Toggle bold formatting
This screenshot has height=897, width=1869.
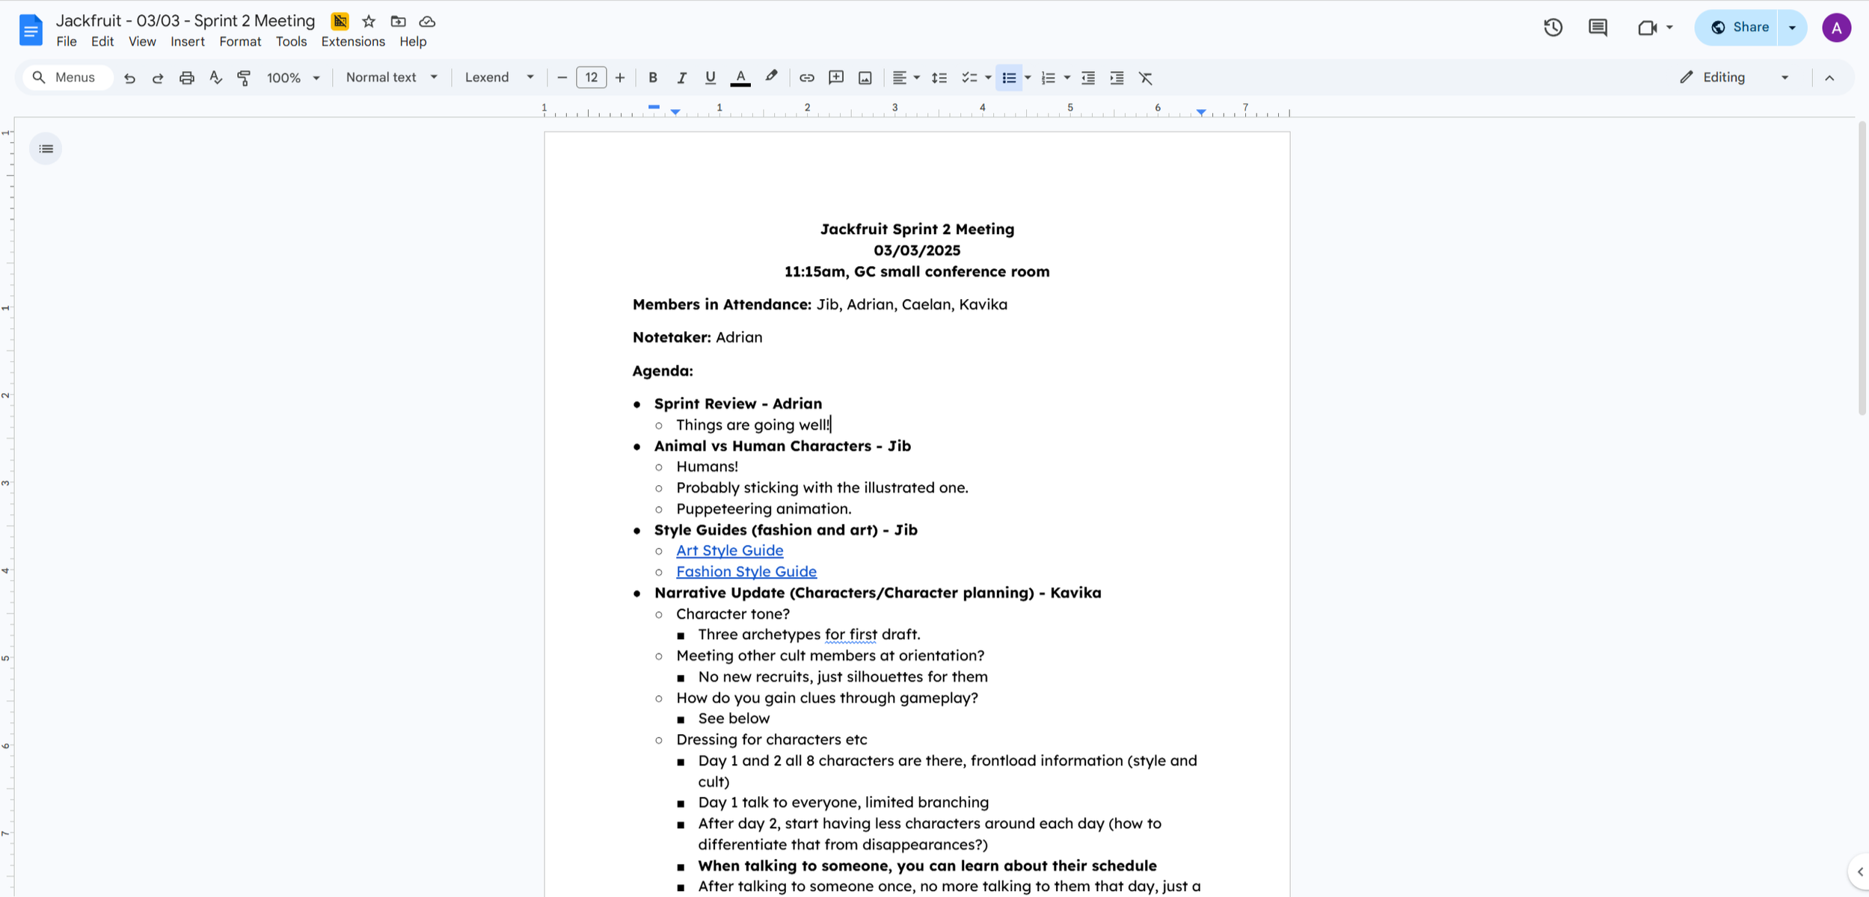652,77
